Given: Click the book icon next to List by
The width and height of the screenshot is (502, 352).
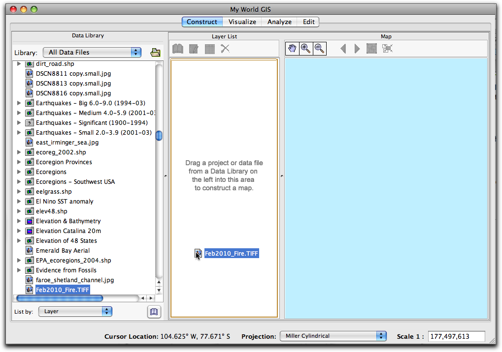Looking at the screenshot, I should click(154, 312).
